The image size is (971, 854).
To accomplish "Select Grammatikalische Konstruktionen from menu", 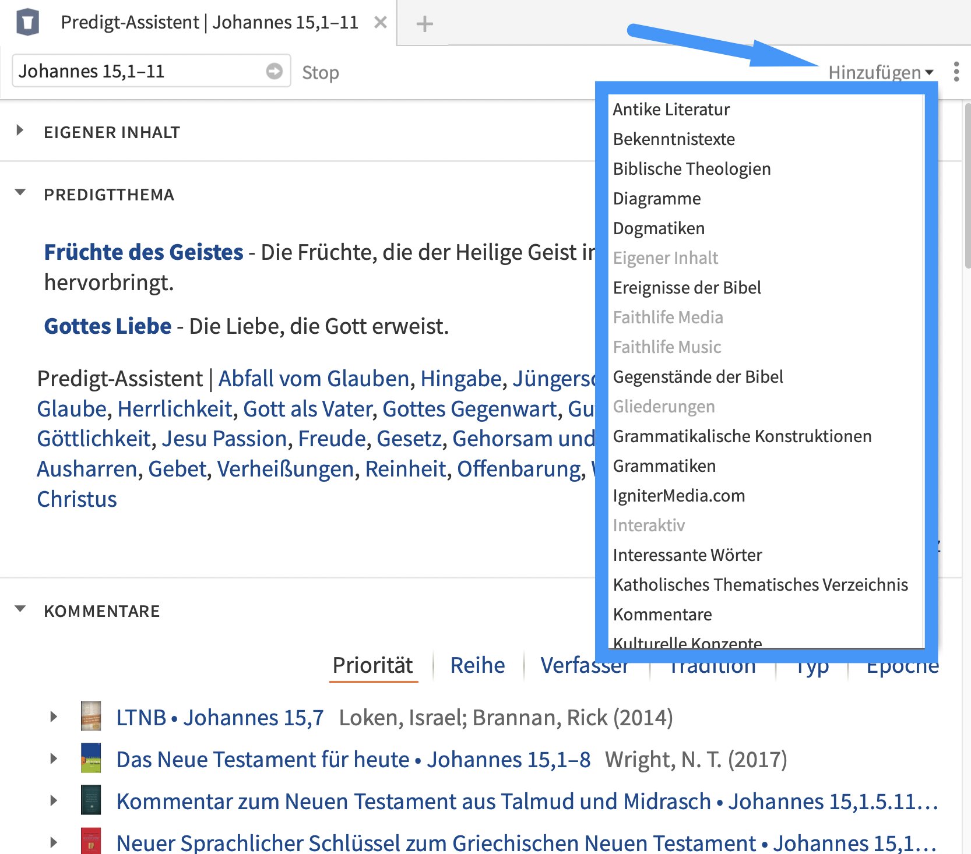I will click(742, 436).
